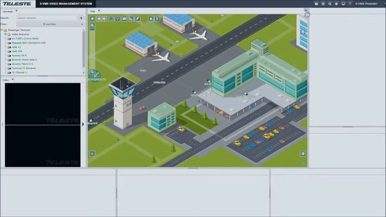Click the pencil edit icon in map toolbar
Image resolution: width=386 pixels, height=217 pixels.
click(x=138, y=19)
